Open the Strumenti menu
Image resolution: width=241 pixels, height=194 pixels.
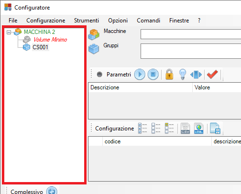pyautogui.click(x=87, y=21)
